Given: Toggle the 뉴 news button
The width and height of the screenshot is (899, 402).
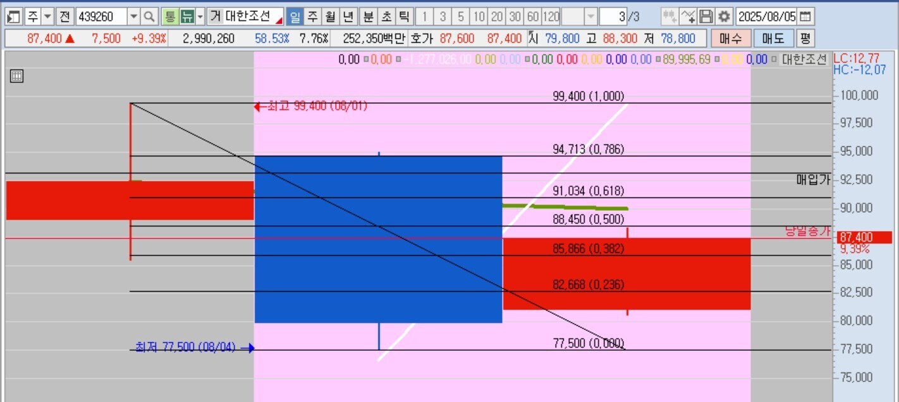Looking at the screenshot, I should tap(187, 16).
